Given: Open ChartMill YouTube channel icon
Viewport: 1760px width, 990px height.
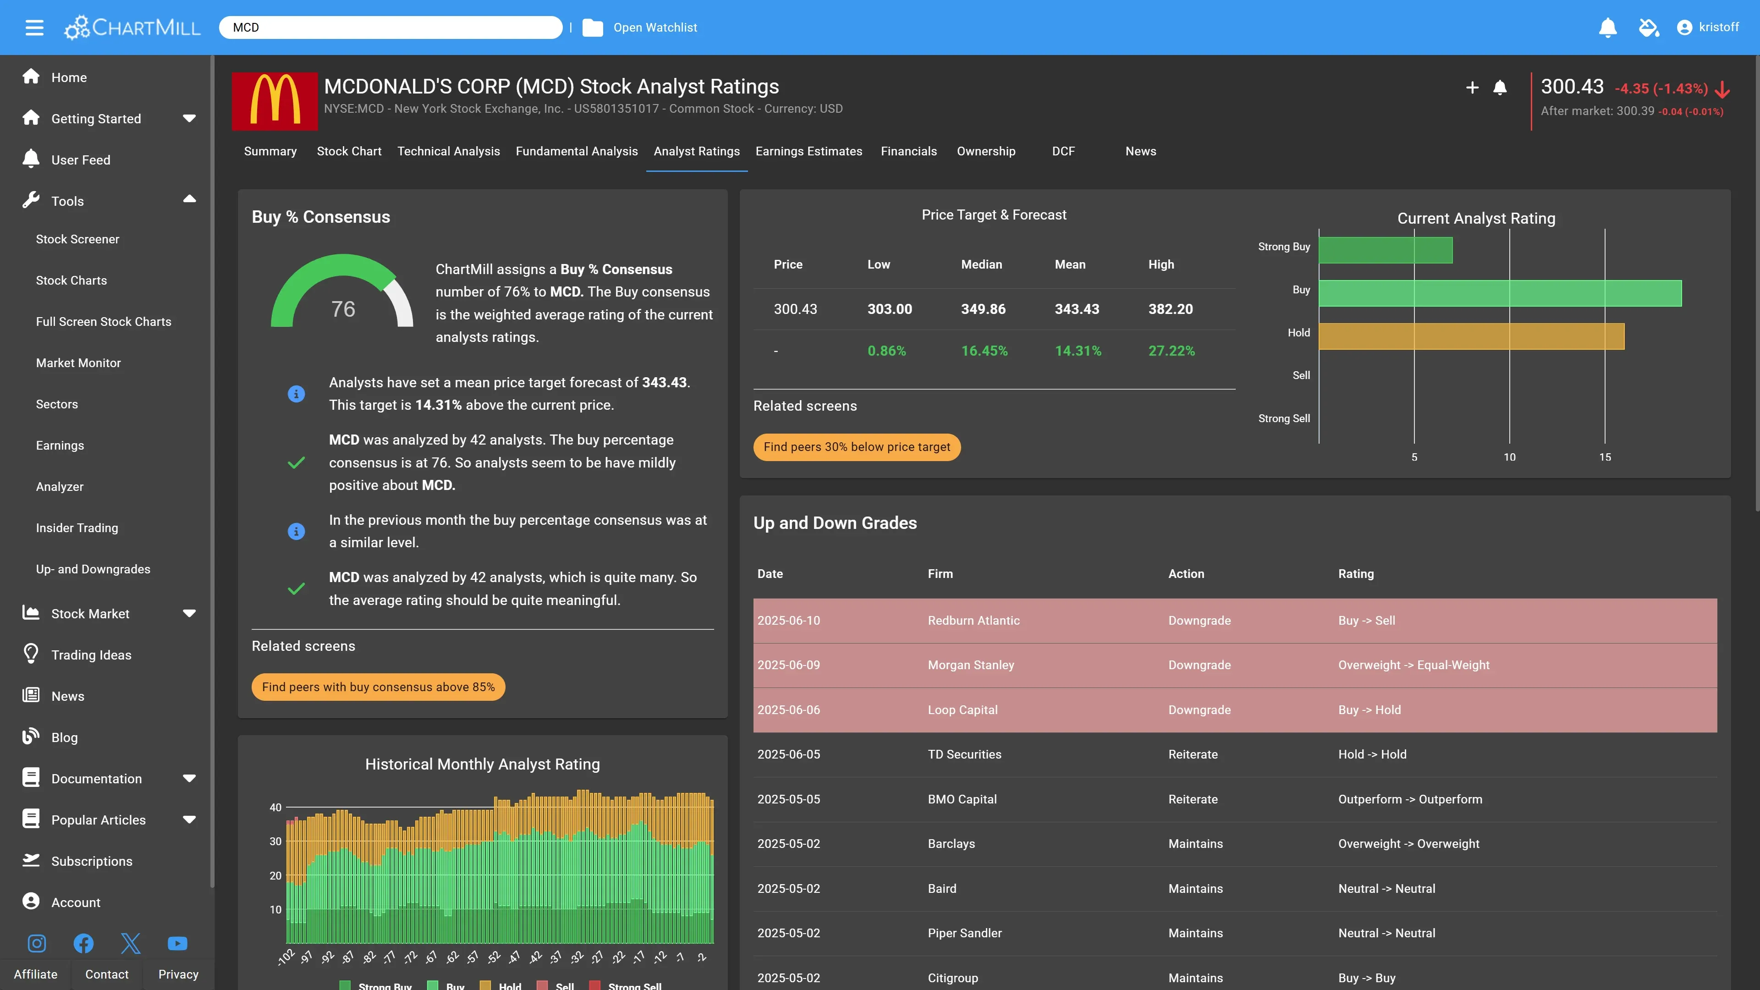Looking at the screenshot, I should [178, 944].
